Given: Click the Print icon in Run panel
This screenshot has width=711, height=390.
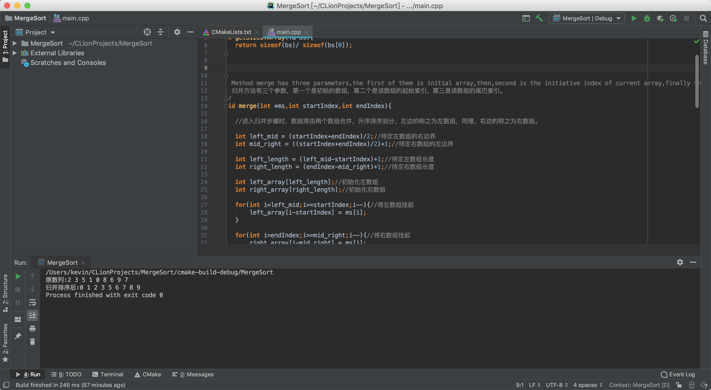Looking at the screenshot, I should pyautogui.click(x=32, y=329).
